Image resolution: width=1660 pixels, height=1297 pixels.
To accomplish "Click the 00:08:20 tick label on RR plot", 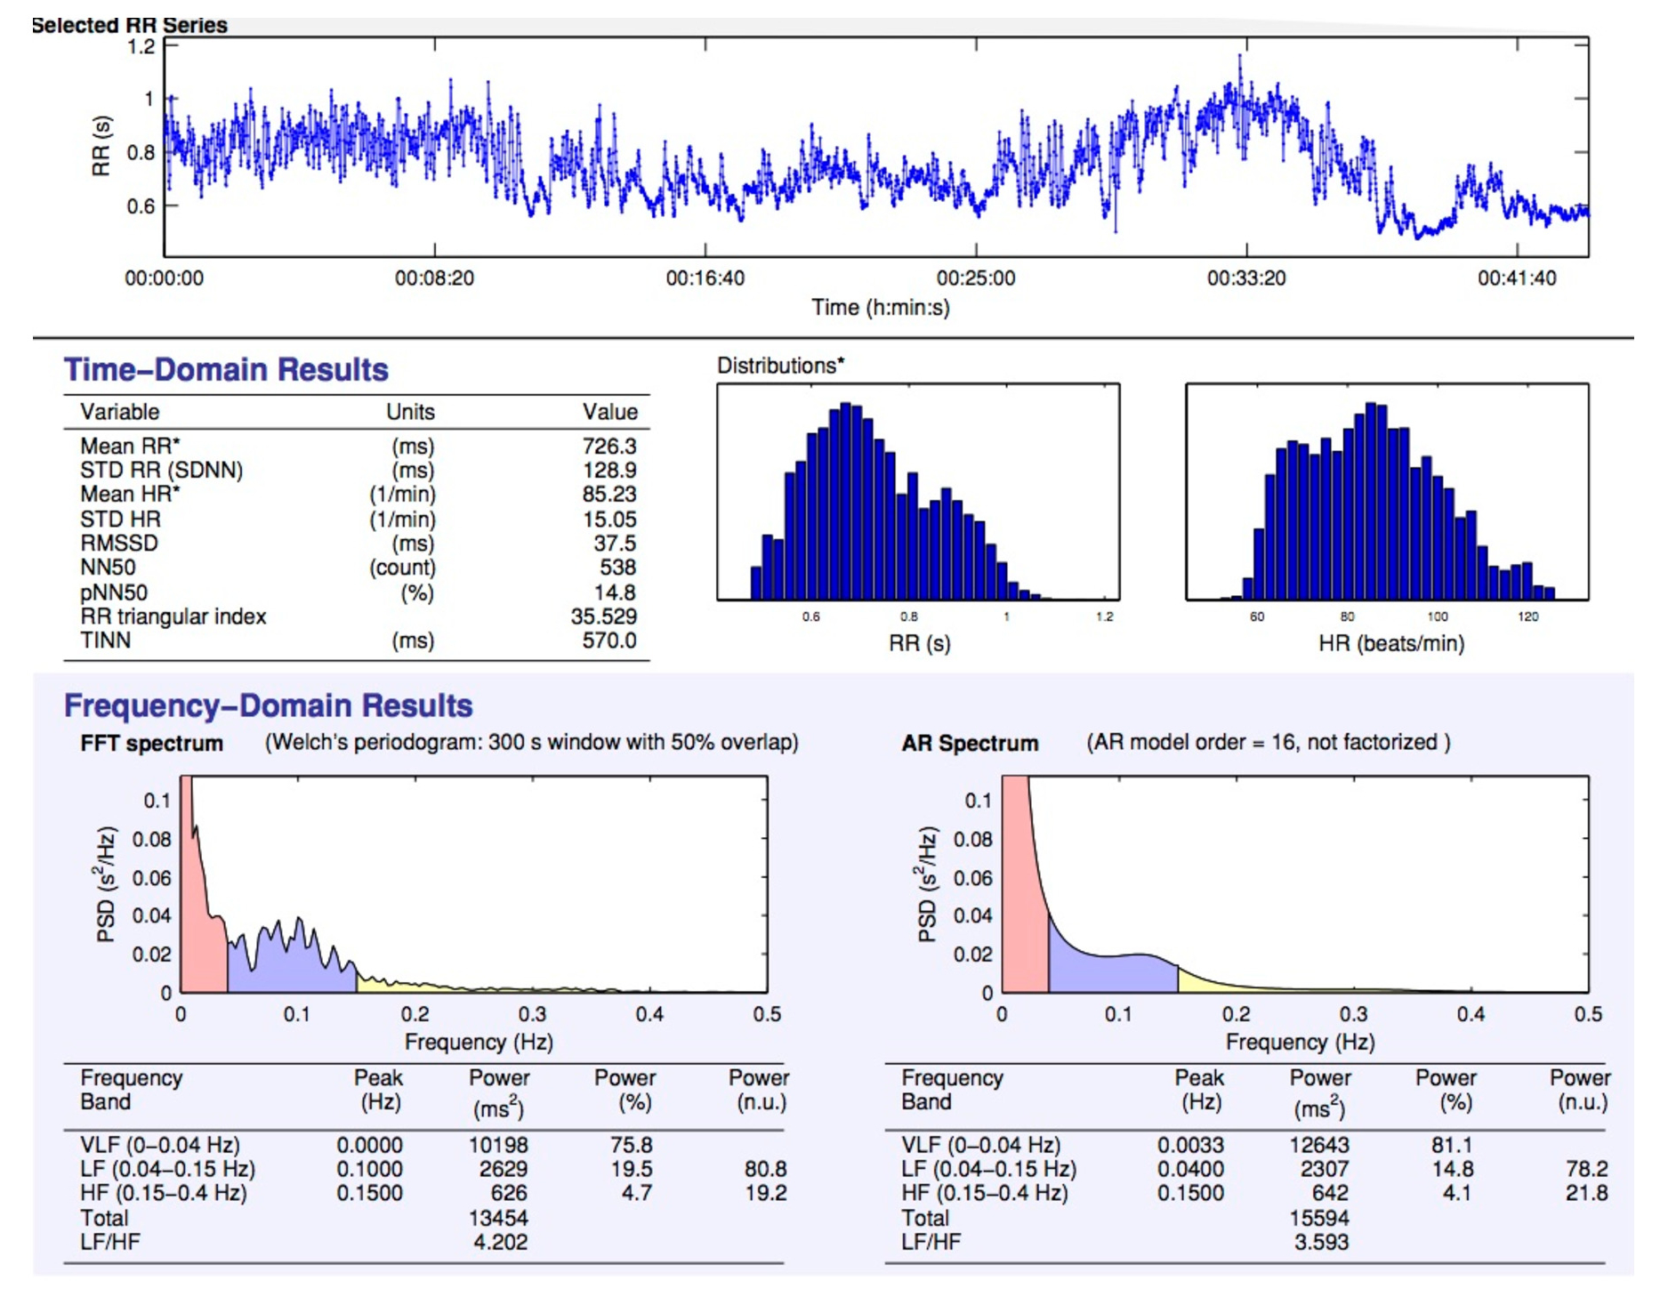I will coord(434,278).
